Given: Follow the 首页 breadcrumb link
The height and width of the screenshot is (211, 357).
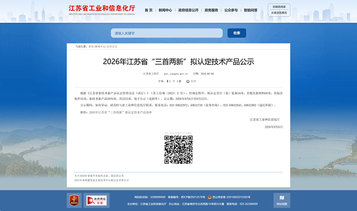Looking at the screenshot, I should 91,46.
